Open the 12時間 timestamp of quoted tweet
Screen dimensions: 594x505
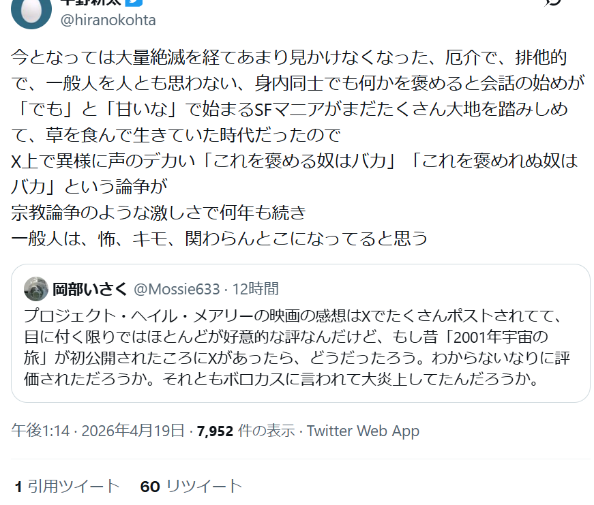(255, 289)
